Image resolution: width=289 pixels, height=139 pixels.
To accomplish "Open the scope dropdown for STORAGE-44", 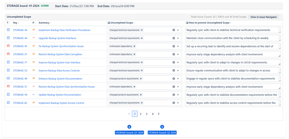I will coord(178,38).
